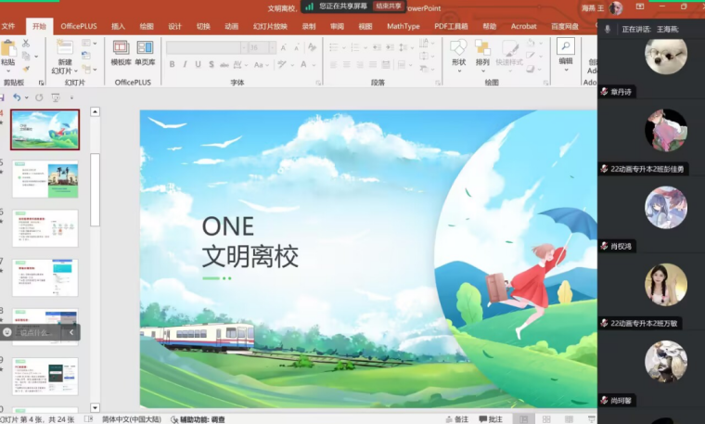Open the 幻灯片放映 ribbon tab
Image resolution: width=705 pixels, height=424 pixels.
click(270, 26)
